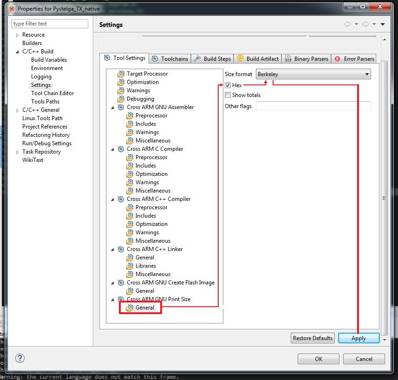The width and height of the screenshot is (398, 380).
Task: Click the Preprocessor icon under the GNU Assembler
Action: pos(130,116)
